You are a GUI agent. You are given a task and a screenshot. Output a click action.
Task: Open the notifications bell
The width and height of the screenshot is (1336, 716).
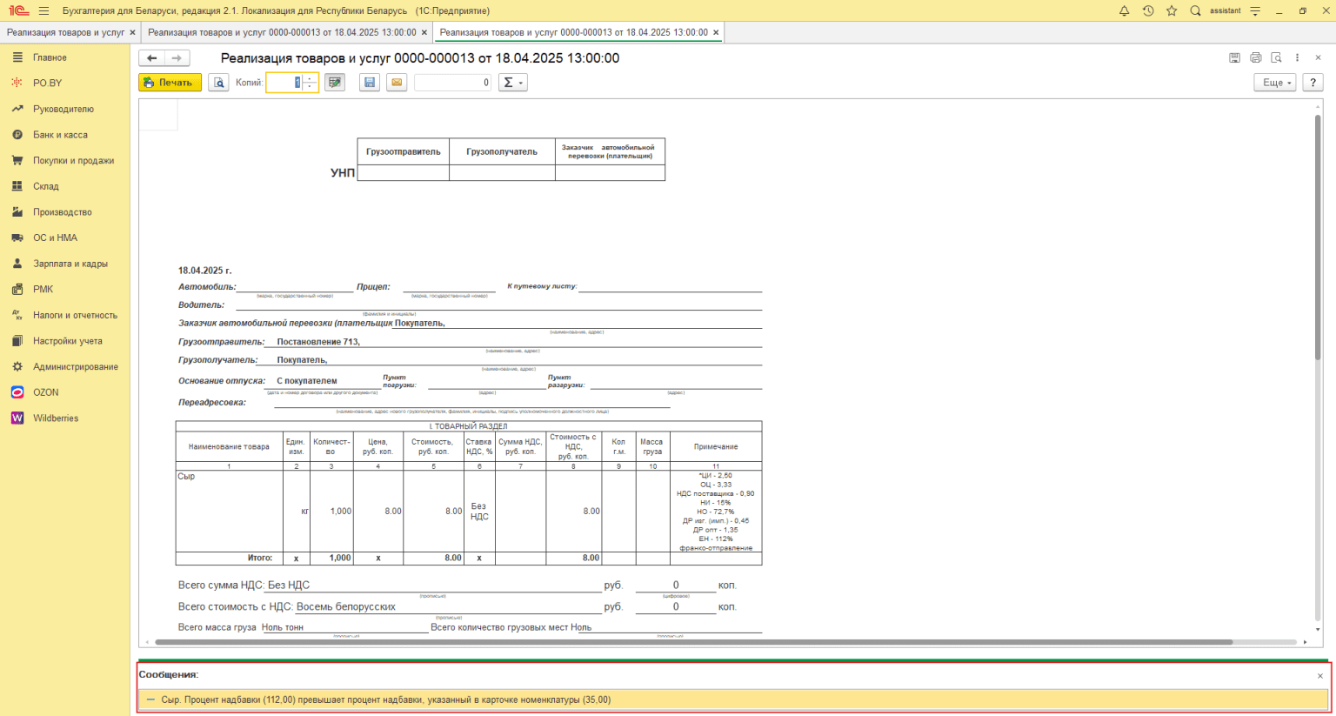click(1124, 11)
